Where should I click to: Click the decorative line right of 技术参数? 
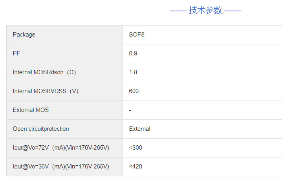pyautogui.click(x=233, y=11)
